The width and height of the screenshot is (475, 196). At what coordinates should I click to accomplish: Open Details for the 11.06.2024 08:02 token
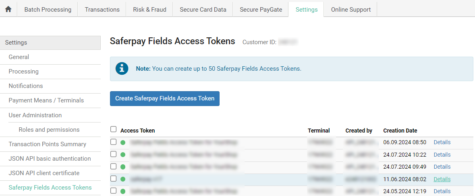pos(442,179)
